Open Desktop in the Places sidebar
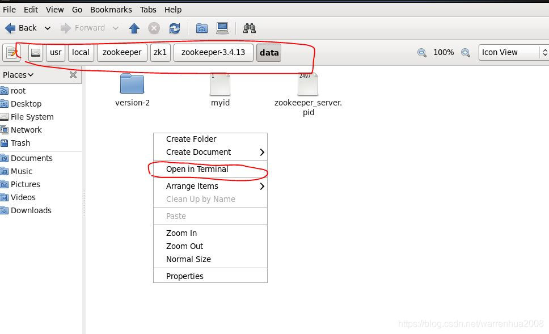The image size is (549, 334). [x=21, y=104]
